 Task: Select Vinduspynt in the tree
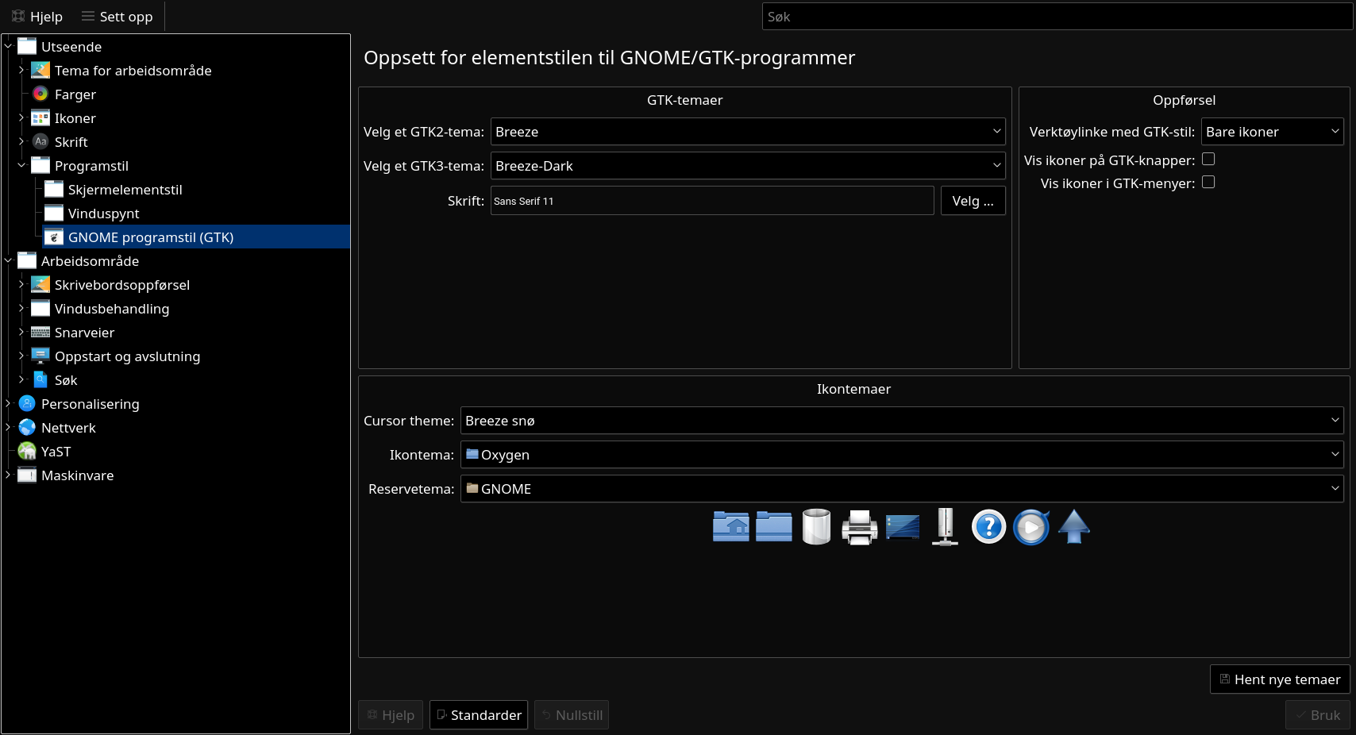pos(103,214)
